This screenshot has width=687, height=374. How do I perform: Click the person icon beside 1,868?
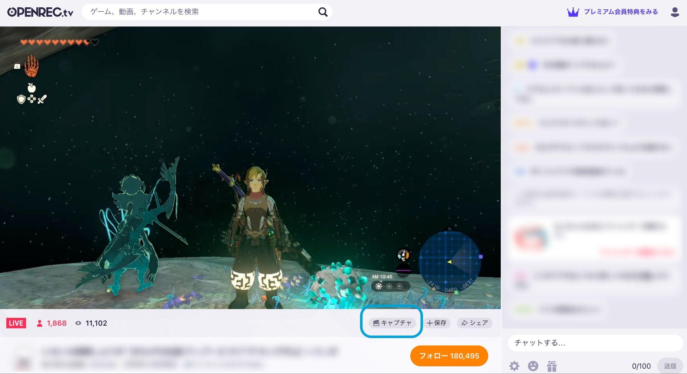(x=40, y=323)
